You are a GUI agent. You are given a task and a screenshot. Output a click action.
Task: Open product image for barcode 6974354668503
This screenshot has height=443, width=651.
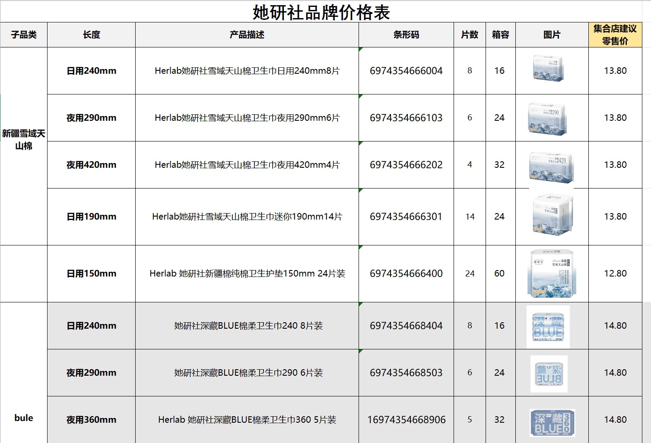click(549, 374)
